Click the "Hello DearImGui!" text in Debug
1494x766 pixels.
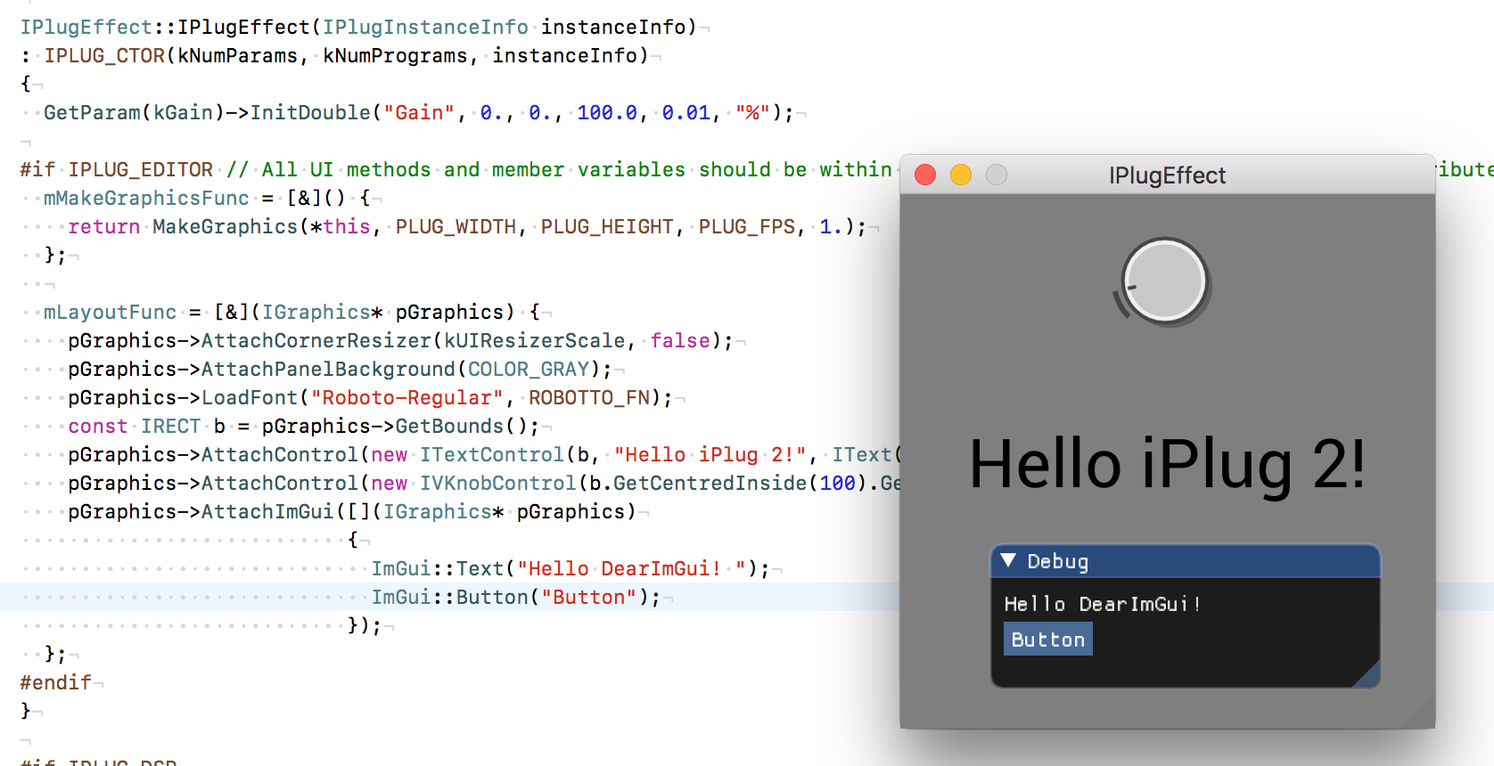1102,604
